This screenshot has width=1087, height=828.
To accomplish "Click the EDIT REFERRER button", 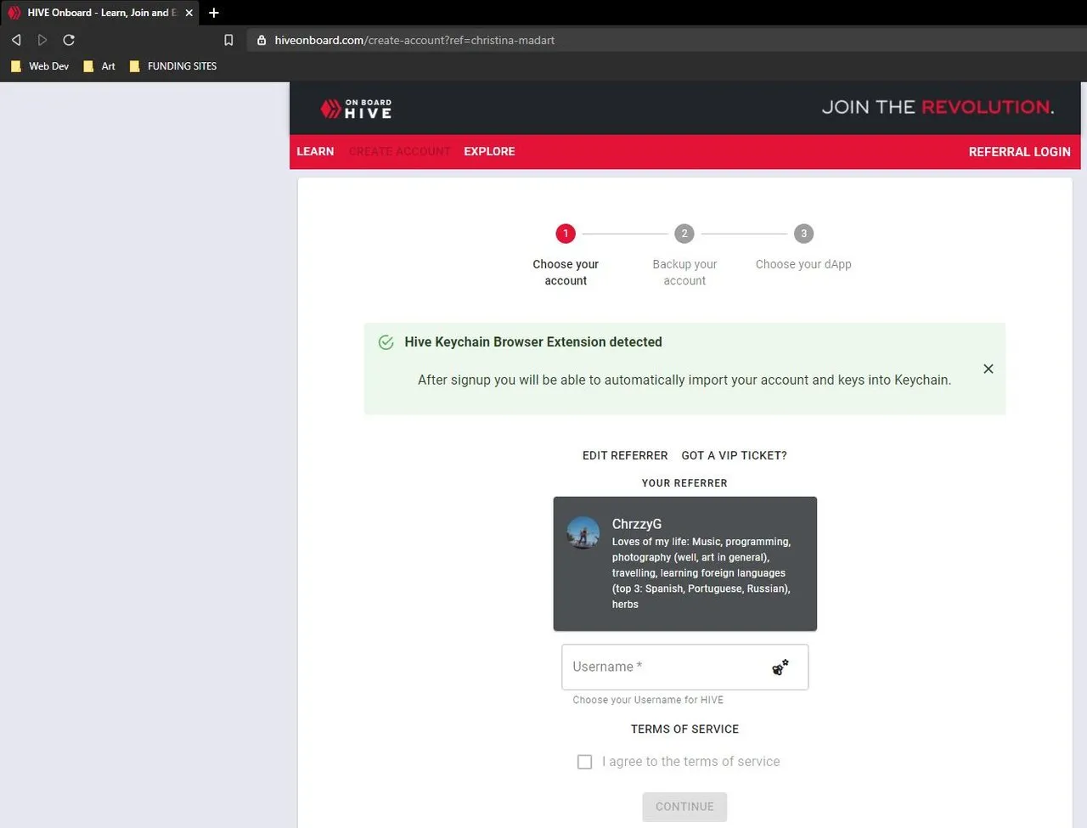I will [625, 455].
